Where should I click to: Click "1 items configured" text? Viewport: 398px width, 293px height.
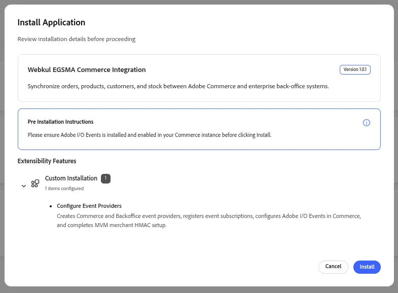[64, 189]
